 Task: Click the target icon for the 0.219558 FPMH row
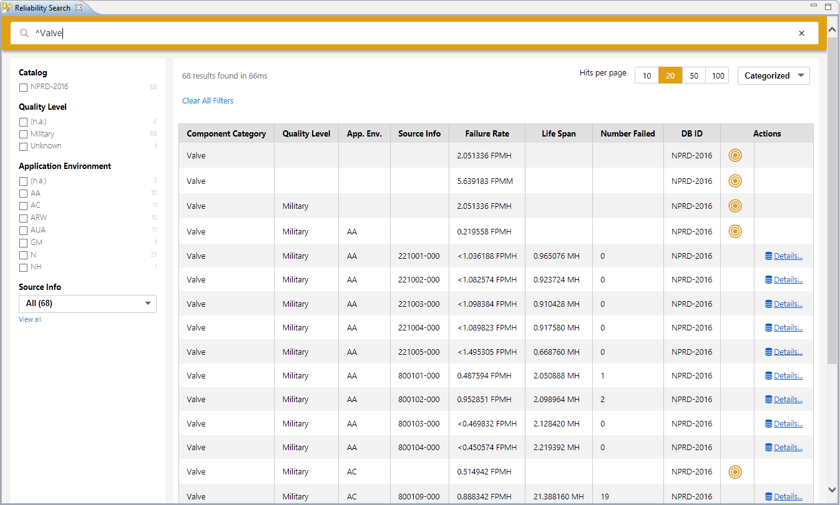click(x=735, y=232)
